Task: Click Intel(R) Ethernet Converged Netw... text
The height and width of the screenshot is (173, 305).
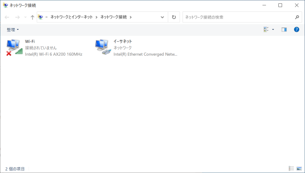Action: (145, 54)
